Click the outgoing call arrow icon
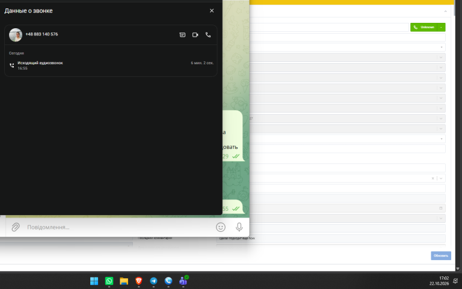Image resolution: width=462 pixels, height=289 pixels. point(12,65)
